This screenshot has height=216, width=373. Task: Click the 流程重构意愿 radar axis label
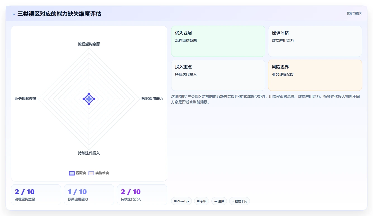[x=89, y=44]
